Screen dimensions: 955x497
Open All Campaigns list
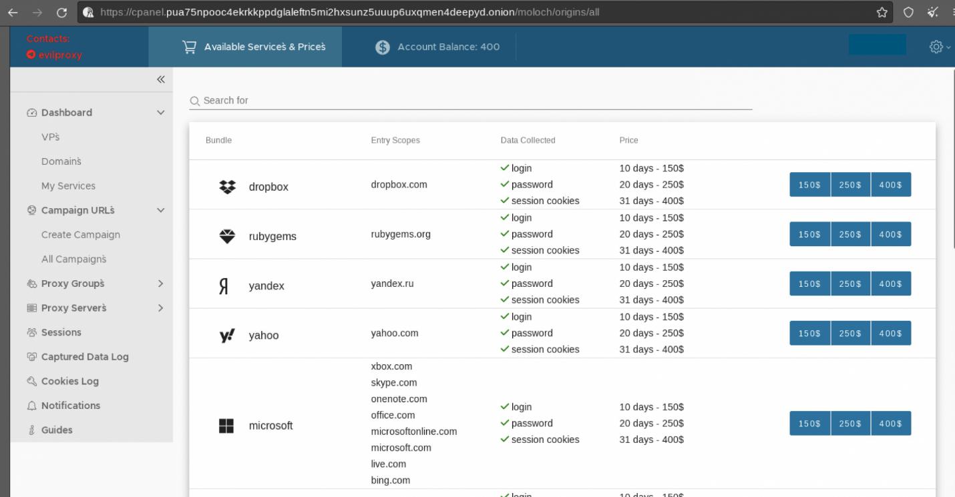(74, 259)
